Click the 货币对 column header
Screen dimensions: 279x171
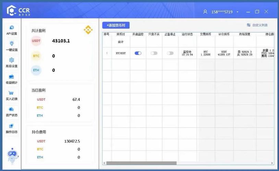(121, 34)
